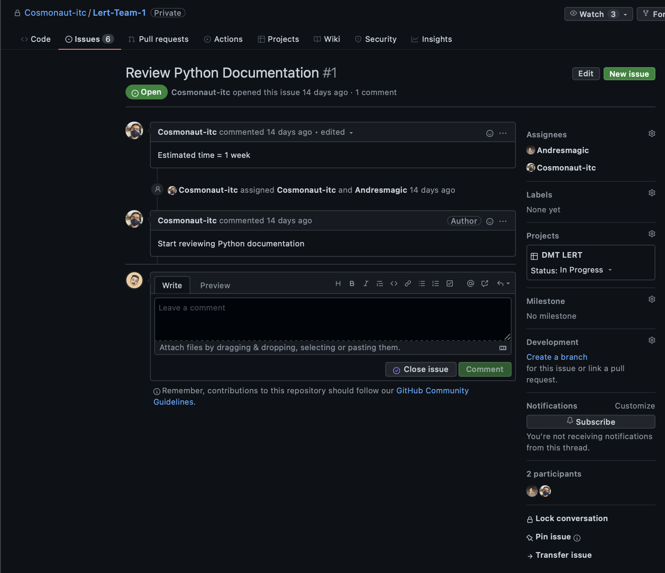Click Create a branch link
Screen dimensions: 665x573
[x=556, y=357]
